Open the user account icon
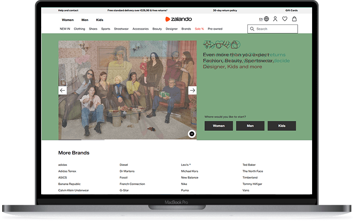Image resolution: width=355 pixels, height=221 pixels. point(275,19)
